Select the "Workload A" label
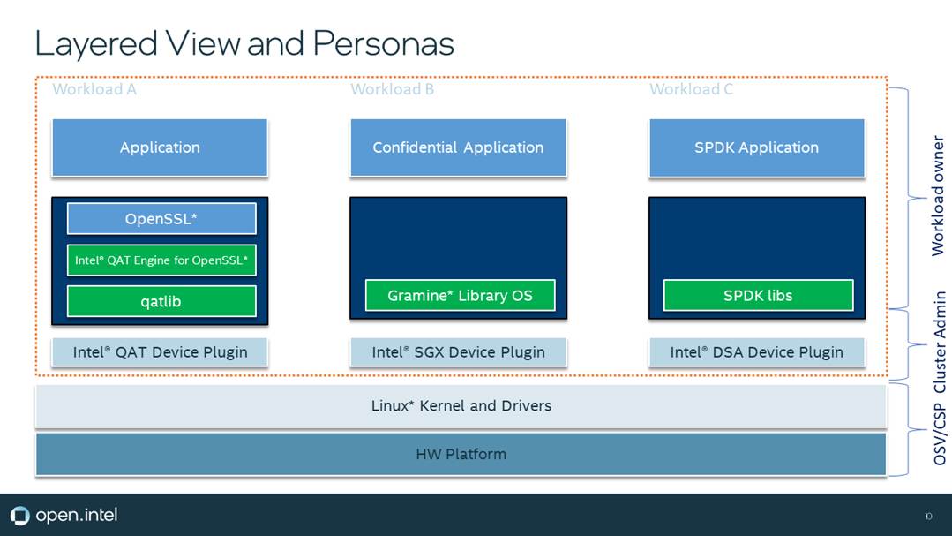The image size is (952, 536). click(x=94, y=89)
